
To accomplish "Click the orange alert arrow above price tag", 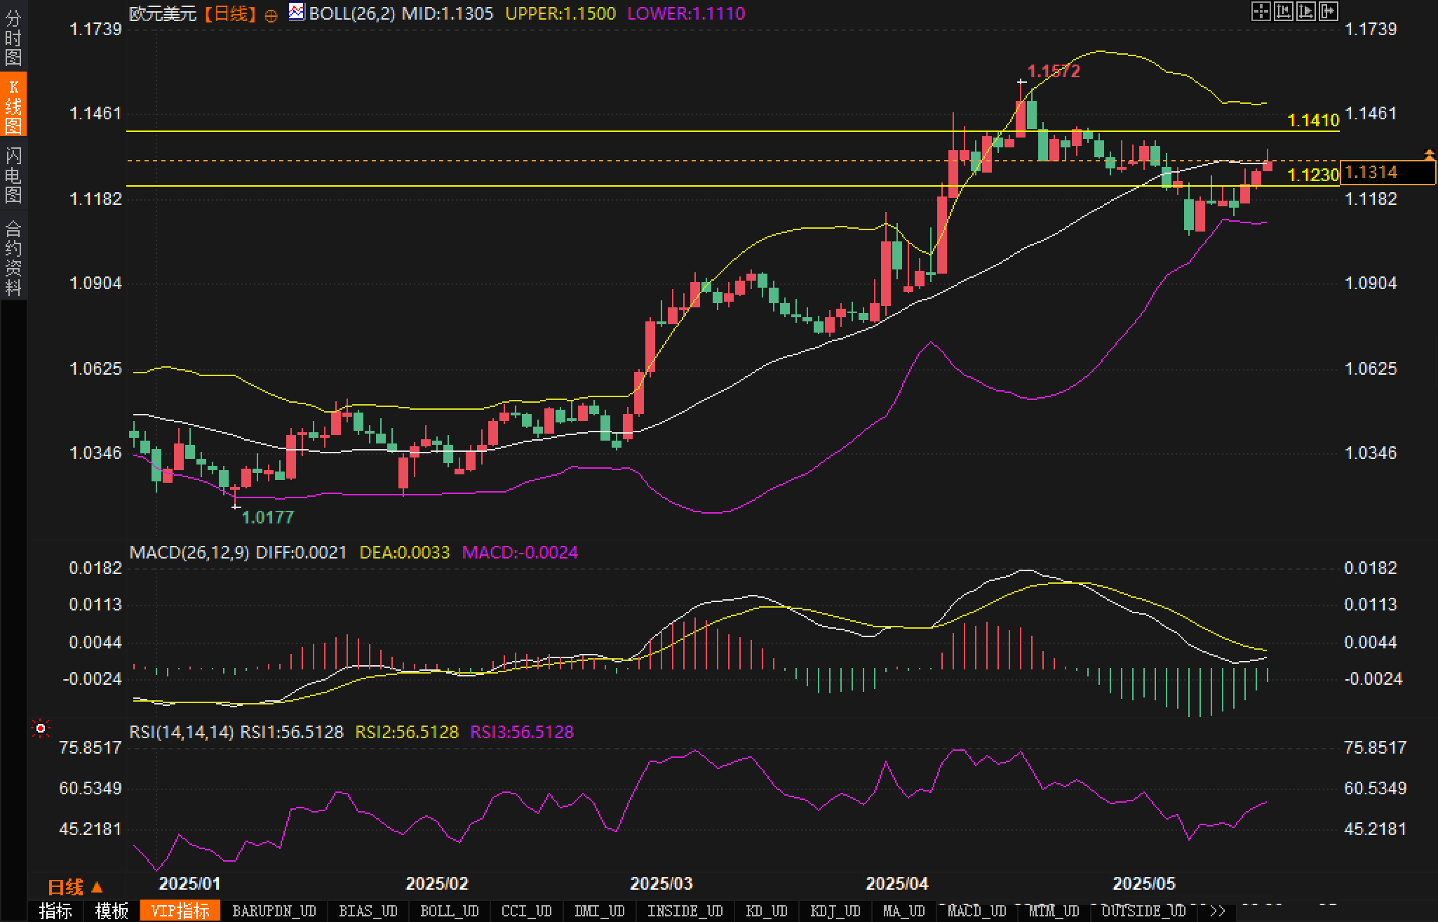I will [x=1429, y=153].
